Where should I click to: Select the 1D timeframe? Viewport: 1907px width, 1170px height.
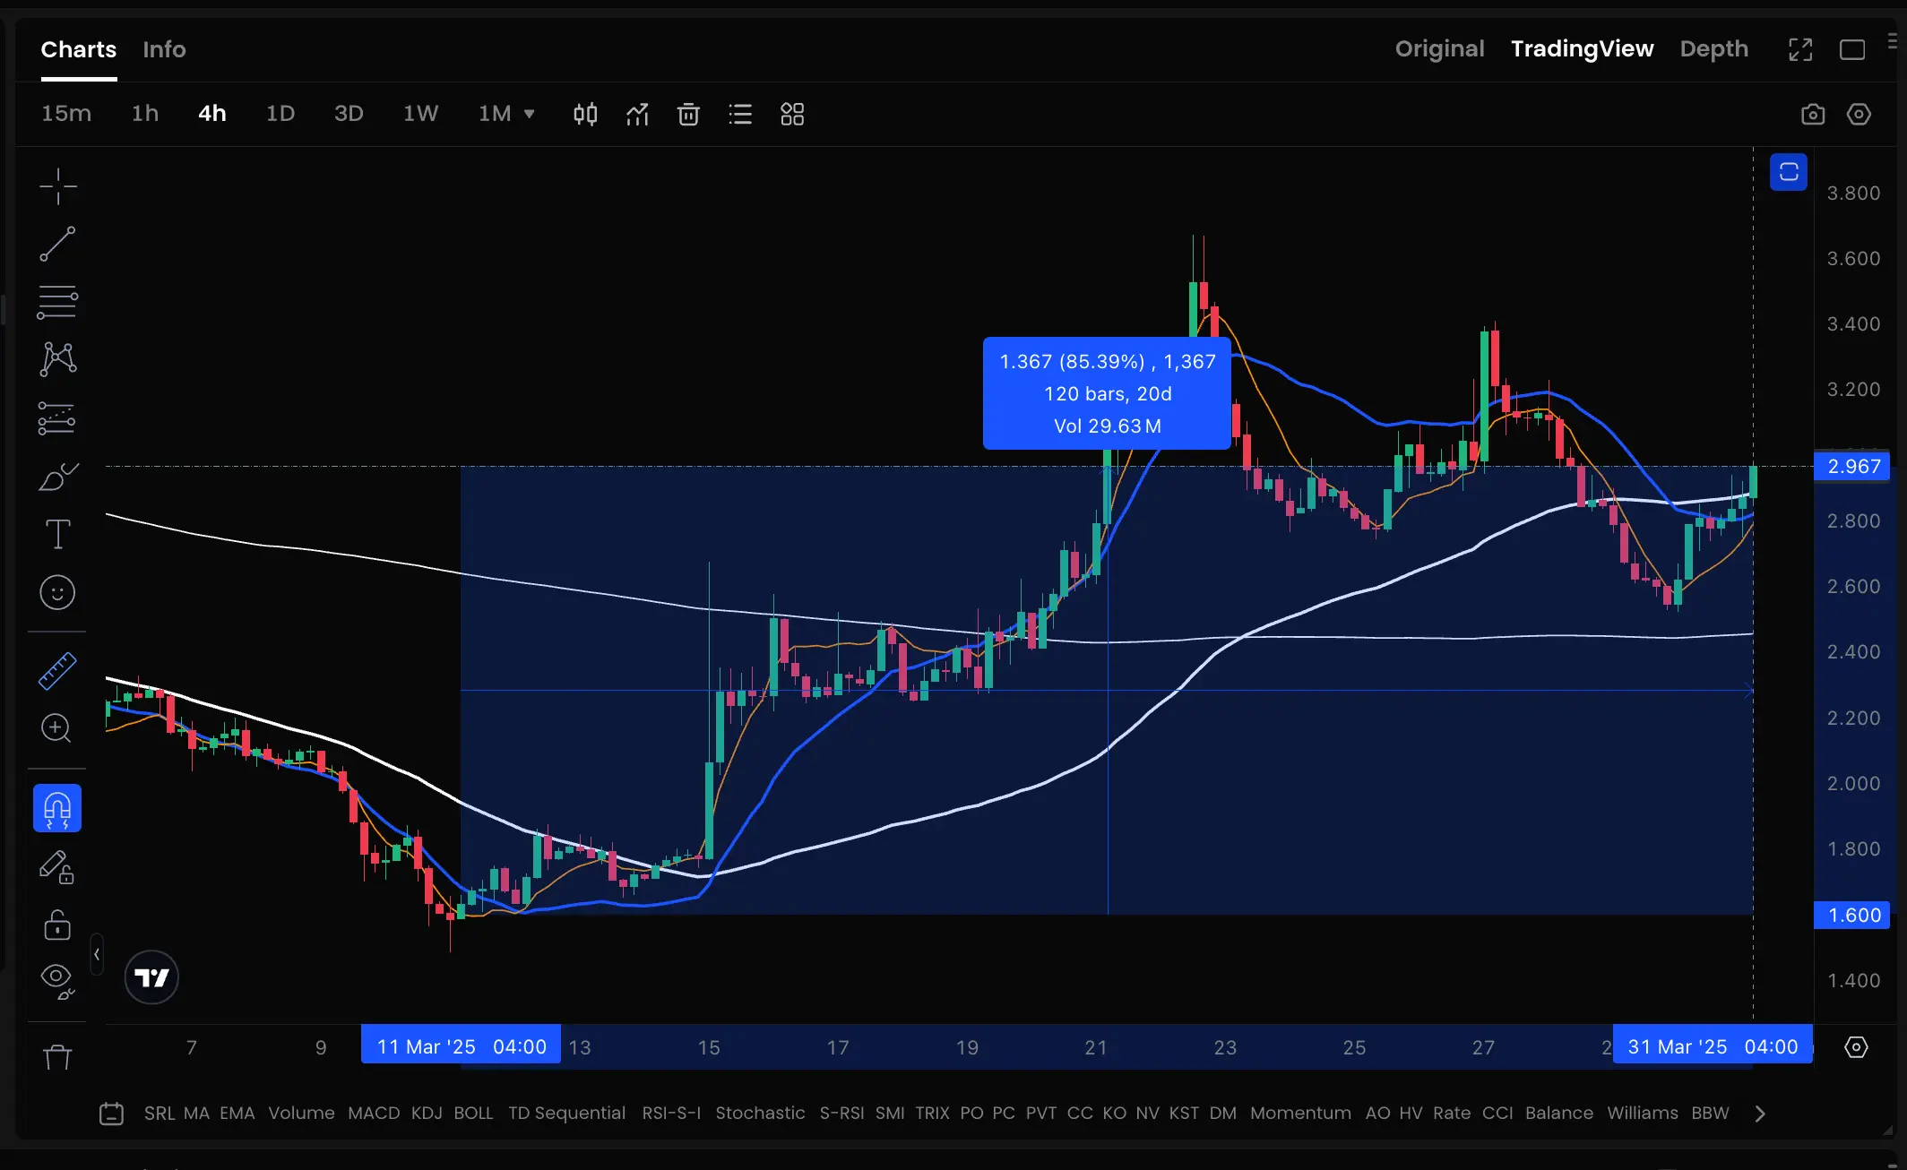280,114
